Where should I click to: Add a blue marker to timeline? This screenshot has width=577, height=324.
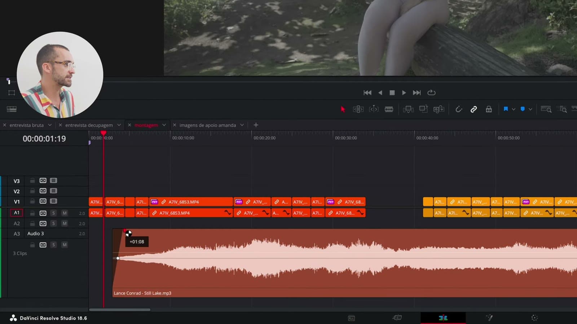click(523, 109)
